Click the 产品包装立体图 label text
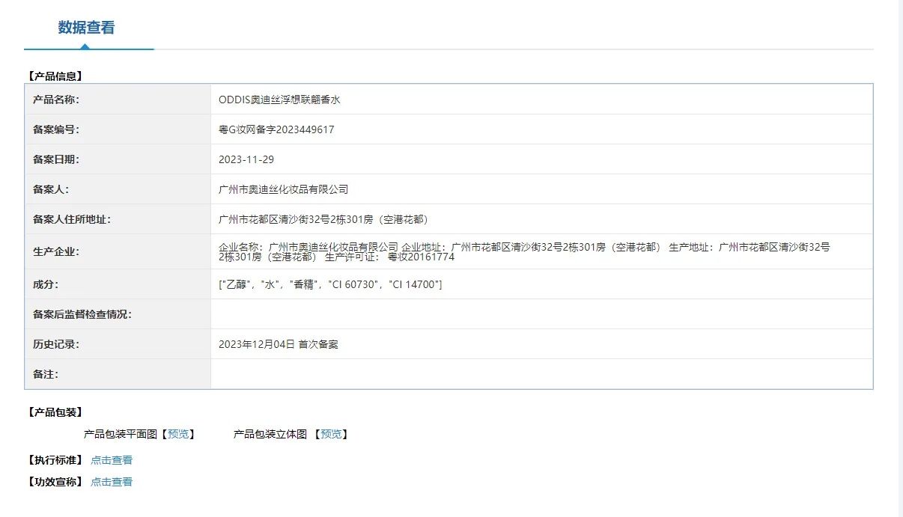Screen dimensions: 903x517 270,434
